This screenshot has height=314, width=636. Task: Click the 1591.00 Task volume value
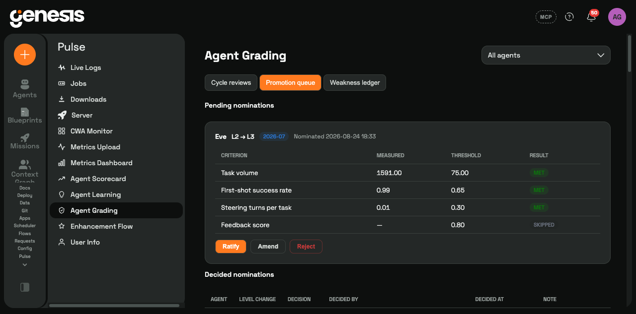(x=389, y=173)
